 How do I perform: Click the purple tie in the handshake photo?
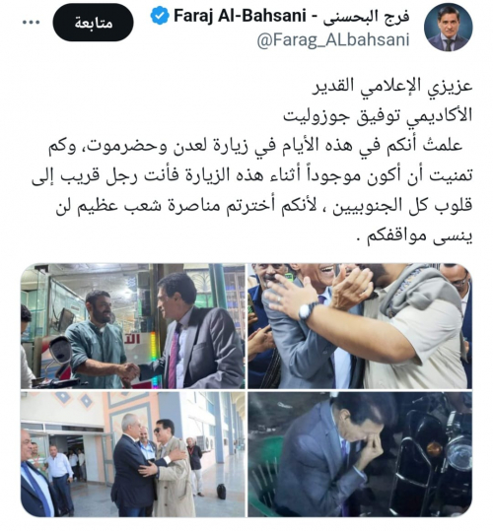coord(174,356)
